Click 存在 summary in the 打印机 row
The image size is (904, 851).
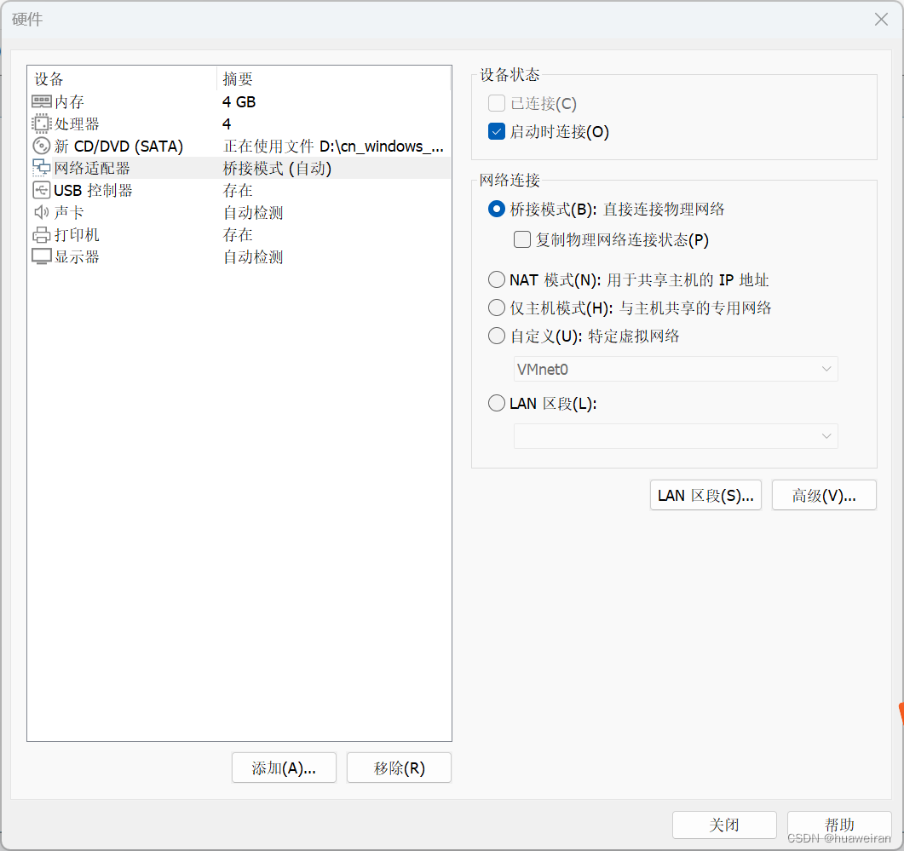pos(238,234)
